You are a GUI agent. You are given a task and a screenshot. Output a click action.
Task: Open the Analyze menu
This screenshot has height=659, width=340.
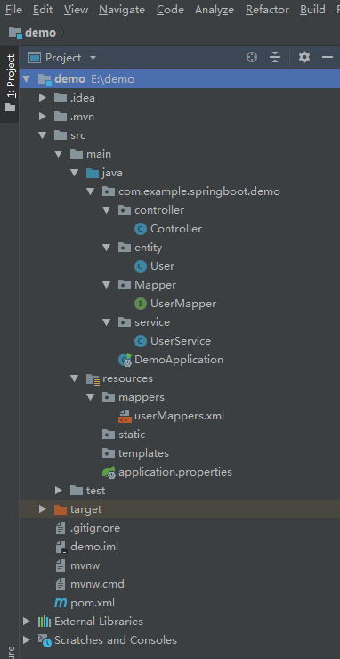(215, 9)
